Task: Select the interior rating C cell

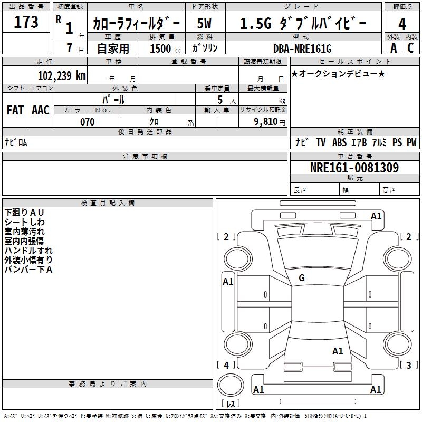Action: pyautogui.click(x=411, y=48)
